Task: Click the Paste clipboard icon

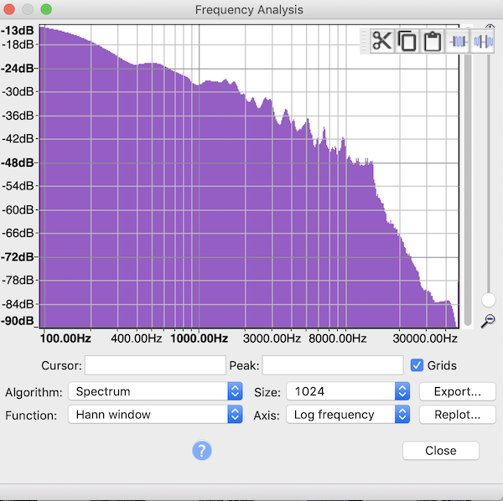Action: click(x=432, y=41)
